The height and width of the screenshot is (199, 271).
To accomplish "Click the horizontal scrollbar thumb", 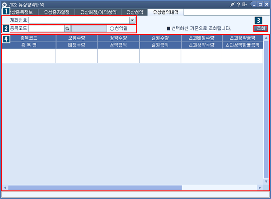I will [x=95, y=188].
